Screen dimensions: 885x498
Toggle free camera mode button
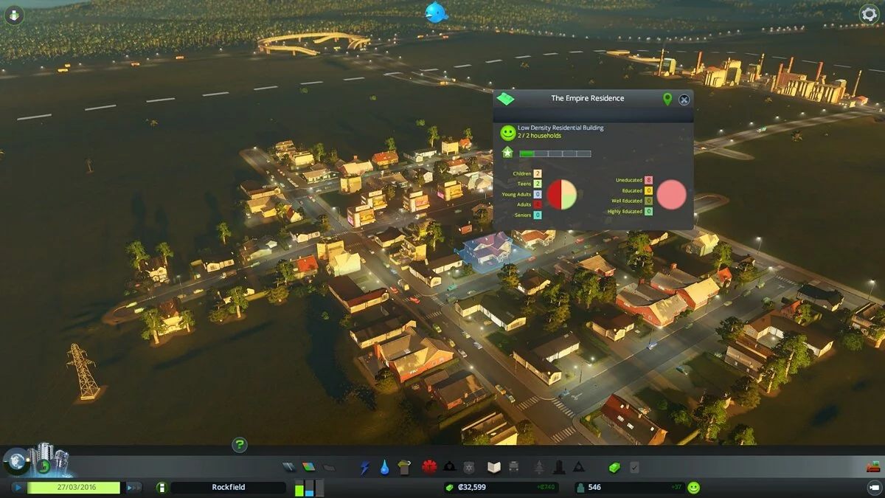tap(873, 488)
